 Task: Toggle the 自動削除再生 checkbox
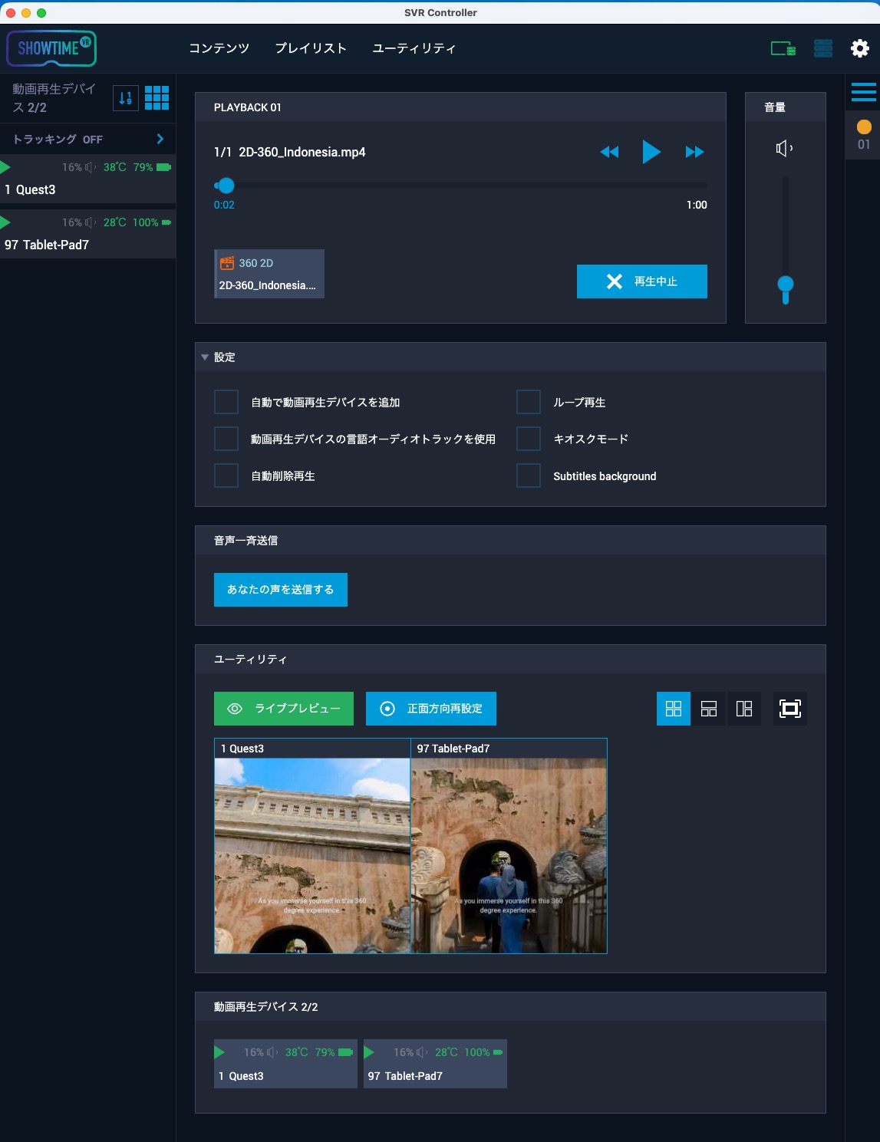pos(226,476)
